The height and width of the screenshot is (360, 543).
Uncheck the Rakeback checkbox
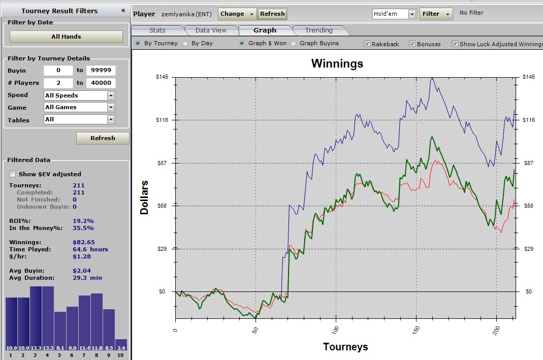[367, 44]
